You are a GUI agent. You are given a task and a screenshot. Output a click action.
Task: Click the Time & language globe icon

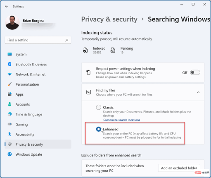coord(9,114)
